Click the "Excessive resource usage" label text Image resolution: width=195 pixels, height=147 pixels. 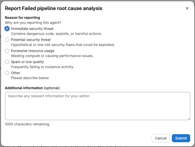32,51
